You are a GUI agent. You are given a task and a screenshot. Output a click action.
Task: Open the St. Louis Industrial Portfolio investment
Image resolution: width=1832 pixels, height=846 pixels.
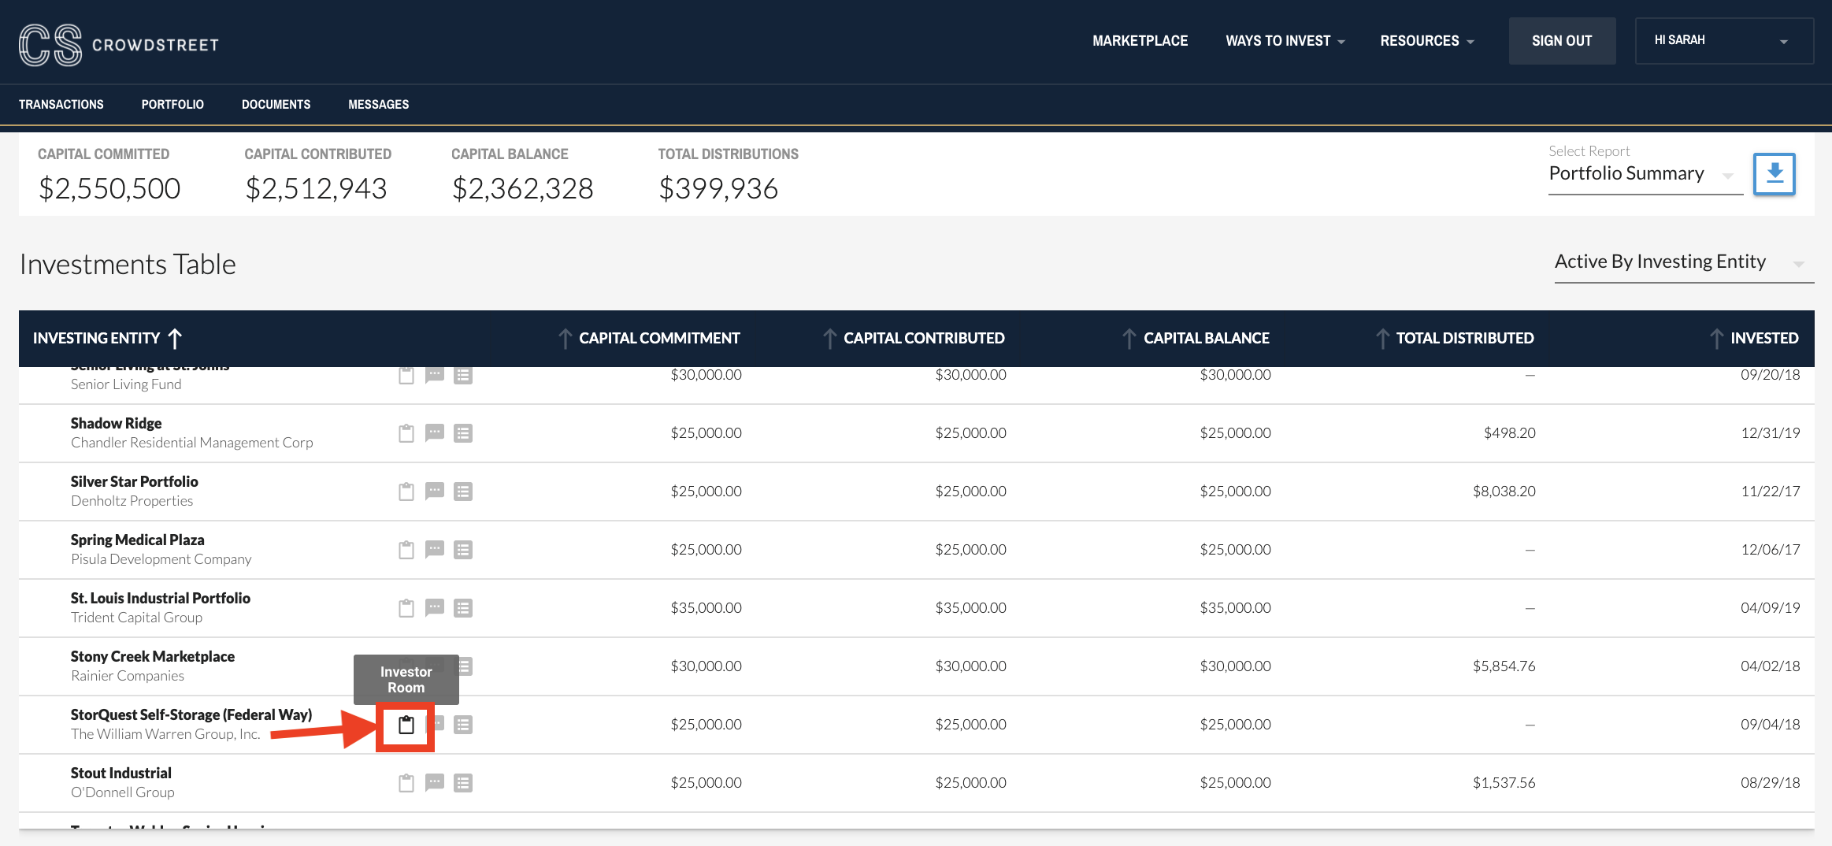[161, 599]
